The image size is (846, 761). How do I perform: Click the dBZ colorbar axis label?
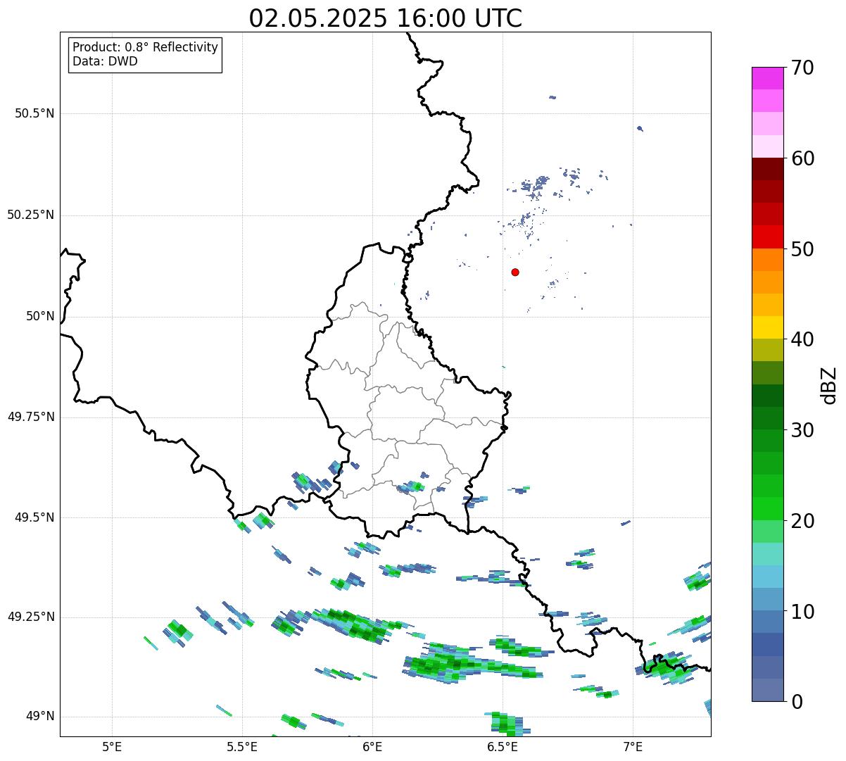pos(829,384)
